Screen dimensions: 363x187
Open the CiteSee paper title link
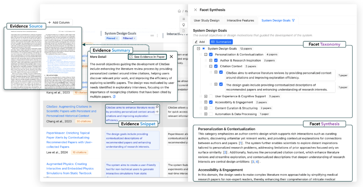pos(71,111)
